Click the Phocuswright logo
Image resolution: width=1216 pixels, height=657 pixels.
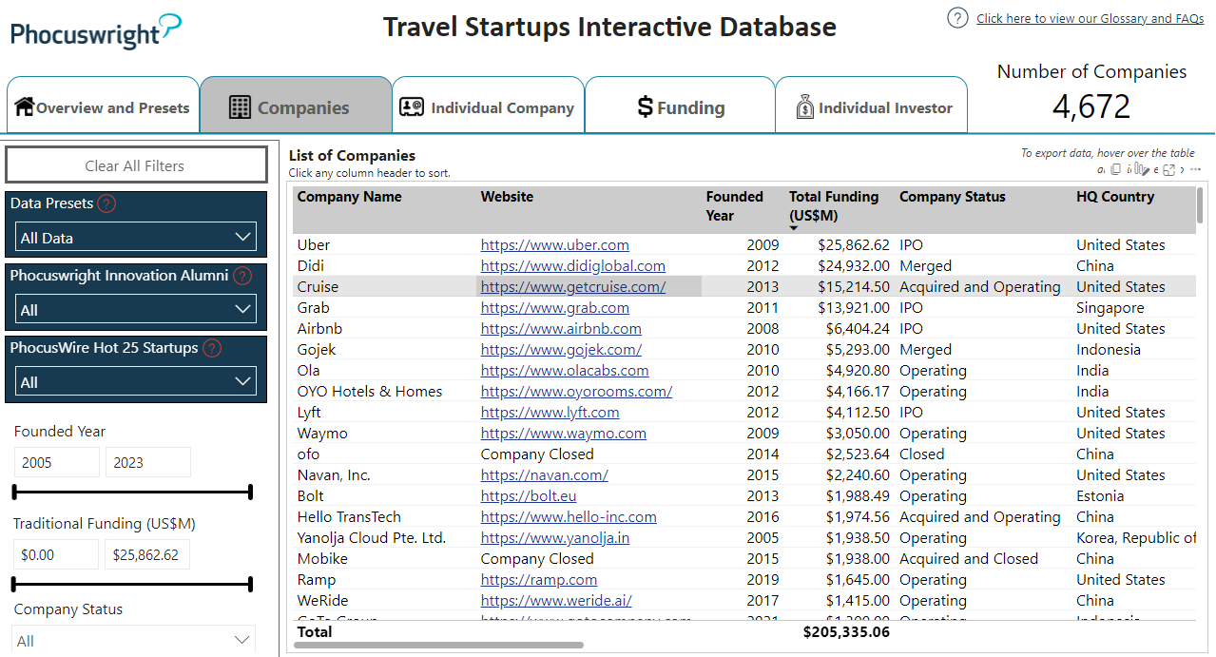(x=91, y=32)
